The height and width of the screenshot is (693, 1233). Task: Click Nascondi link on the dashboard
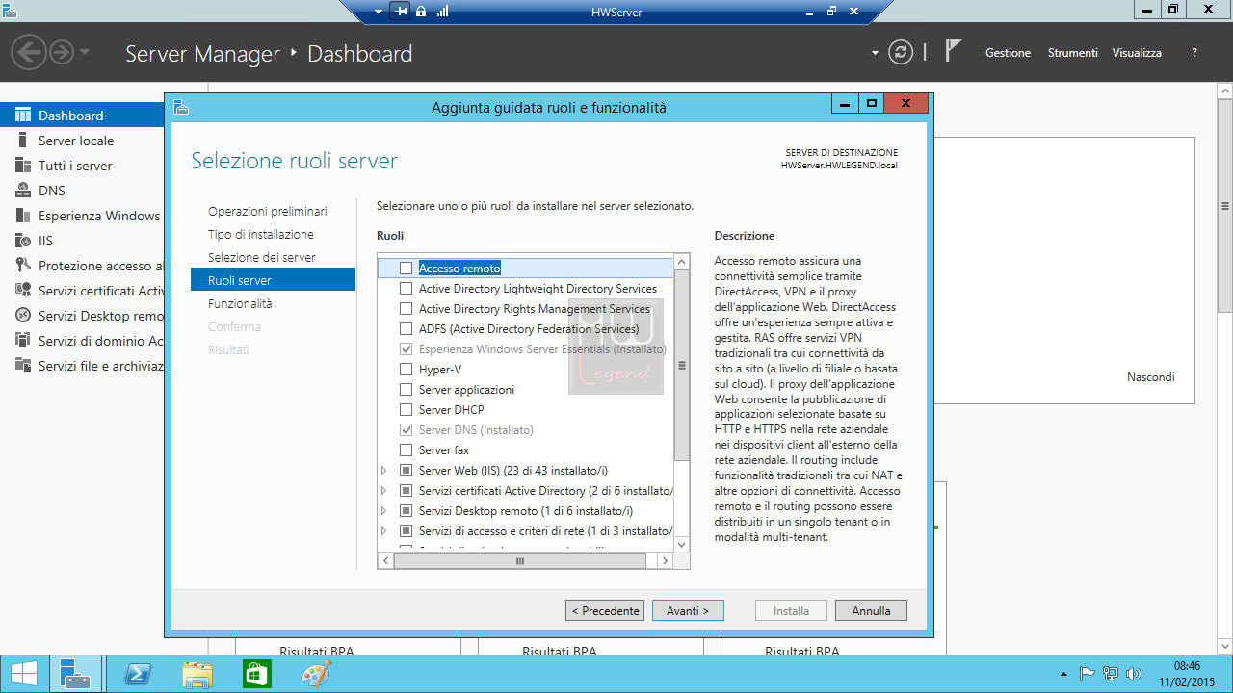[1150, 377]
